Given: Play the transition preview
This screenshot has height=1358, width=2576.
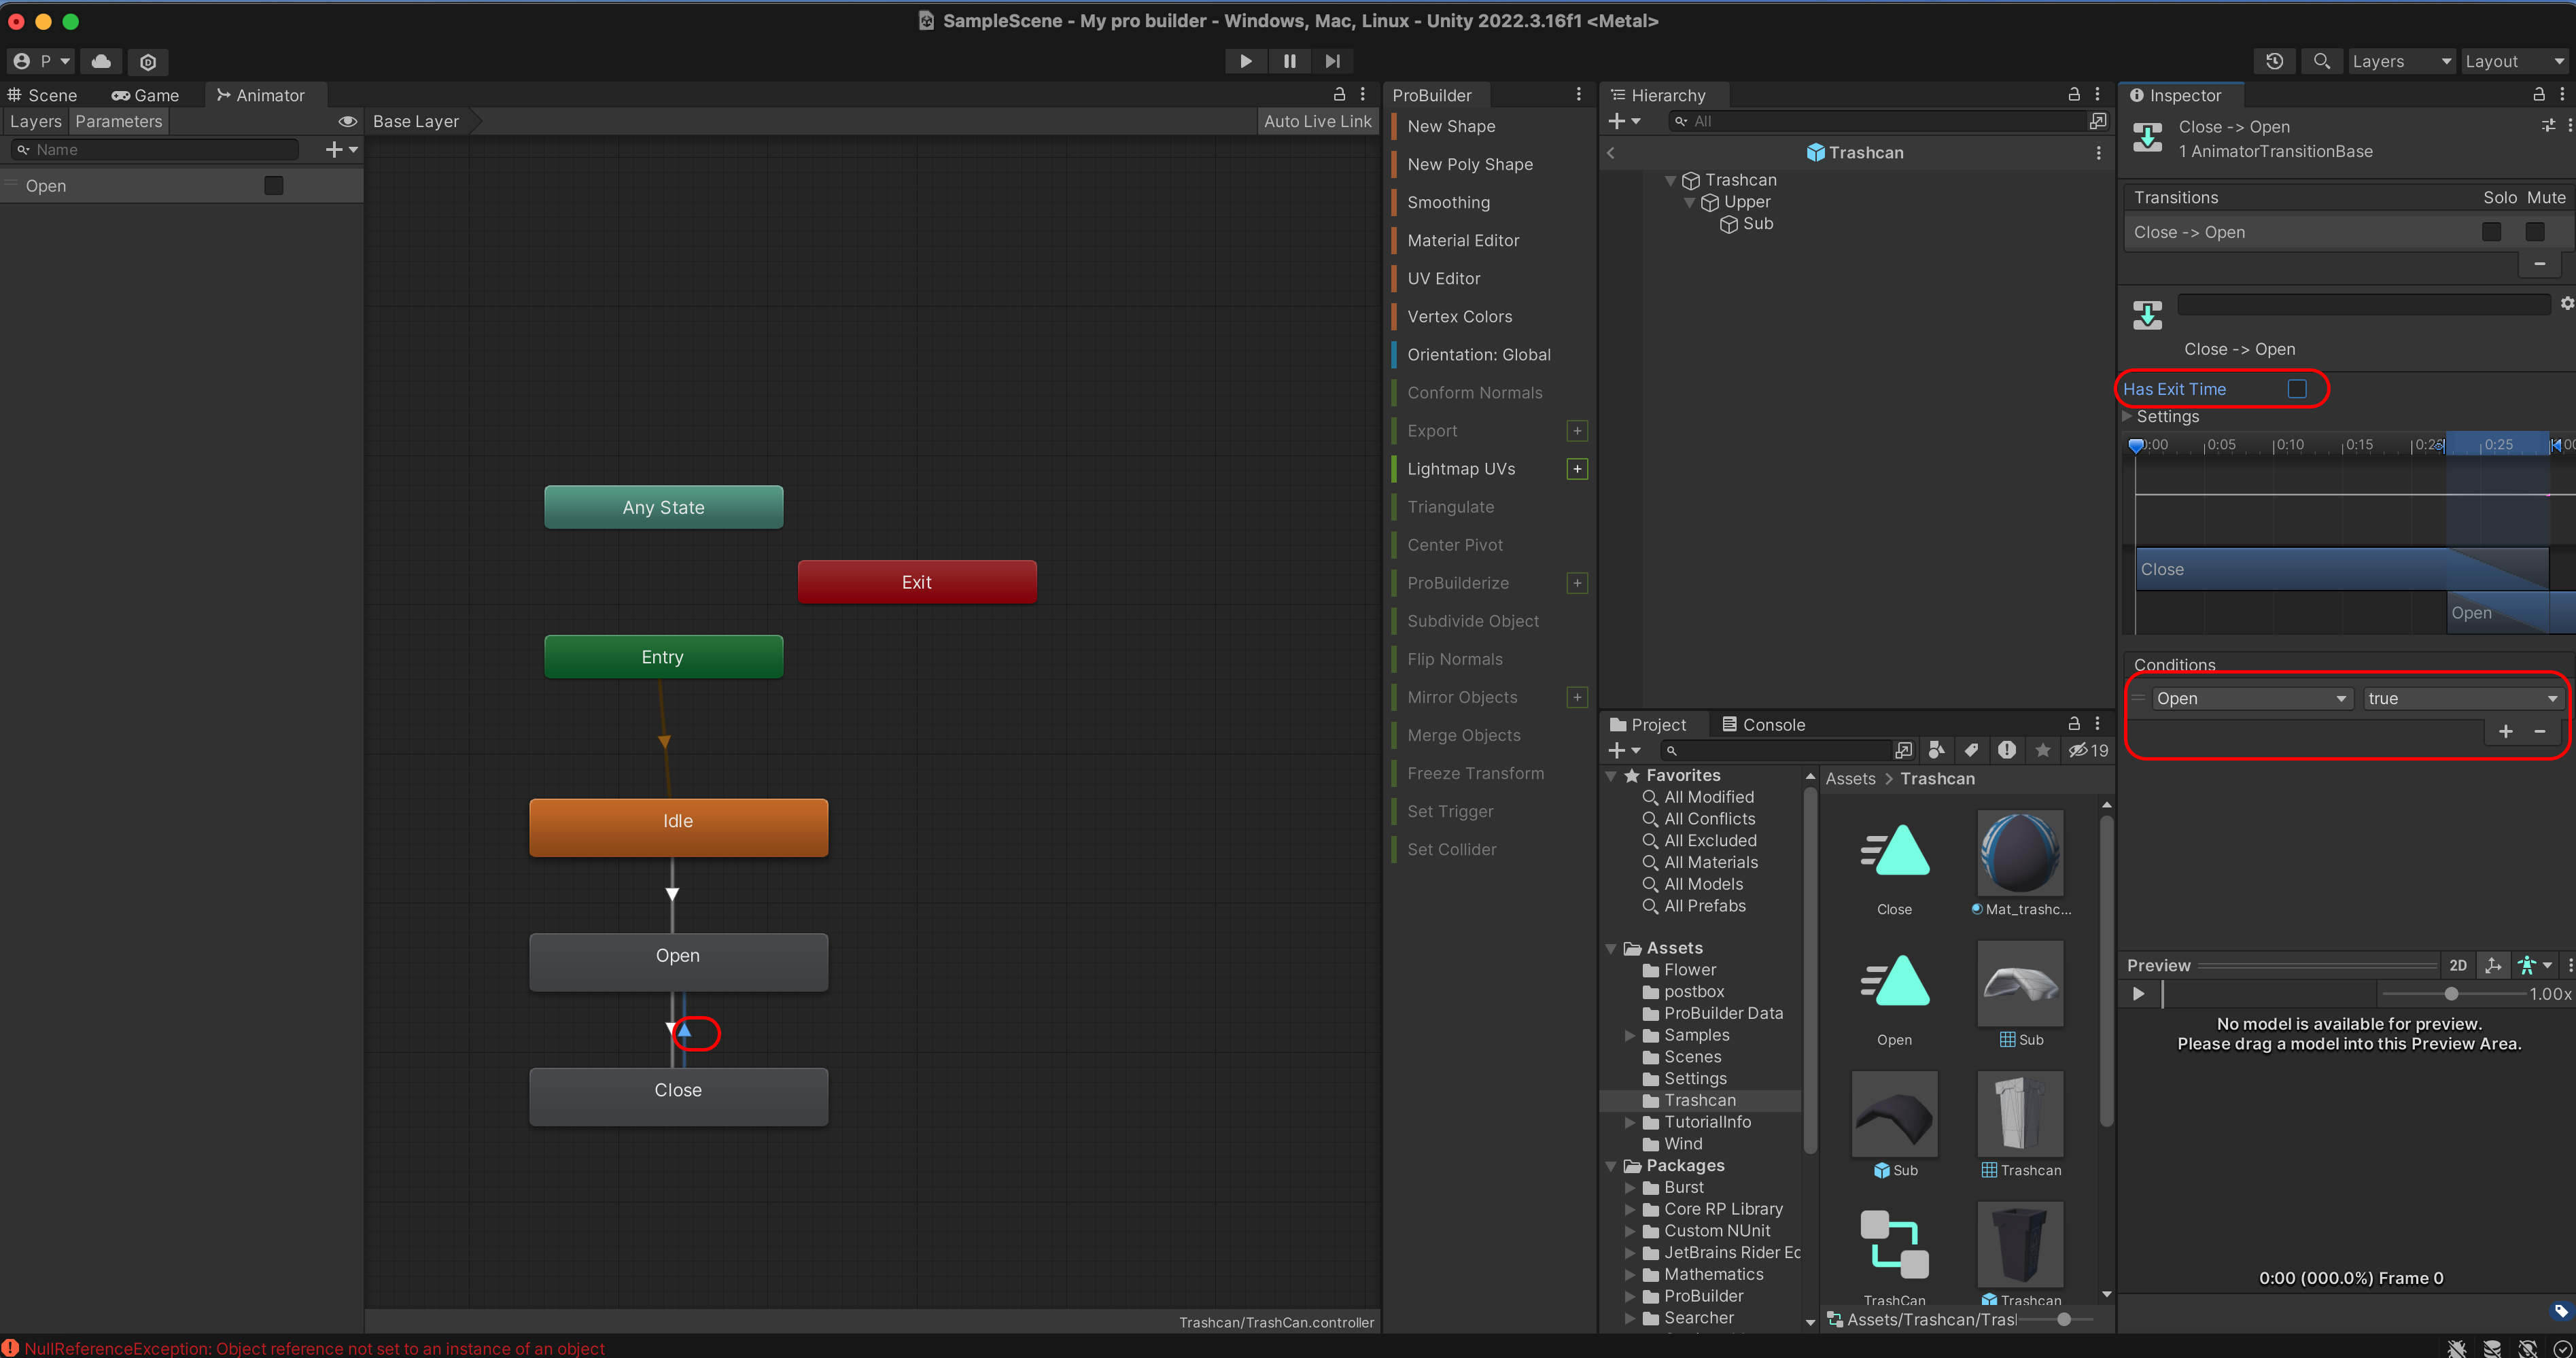Looking at the screenshot, I should click(2138, 994).
